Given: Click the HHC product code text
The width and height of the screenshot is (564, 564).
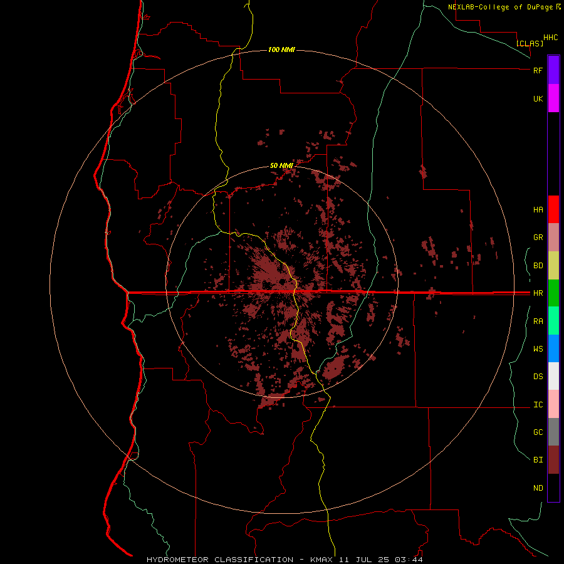Looking at the screenshot, I should tap(550, 38).
